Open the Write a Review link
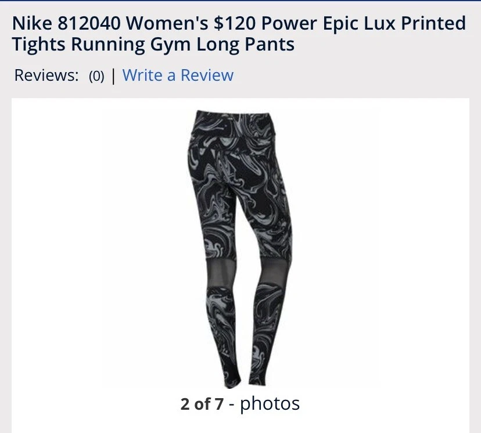 pyautogui.click(x=178, y=75)
